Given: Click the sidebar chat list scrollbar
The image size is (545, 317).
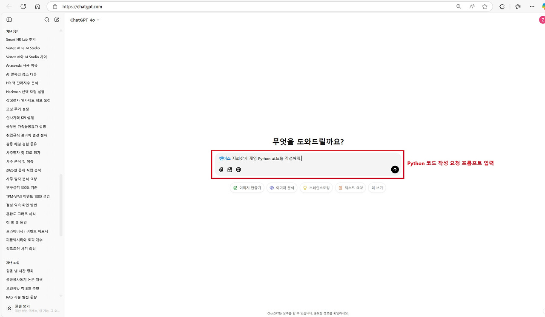Looking at the screenshot, I should (x=61, y=205).
